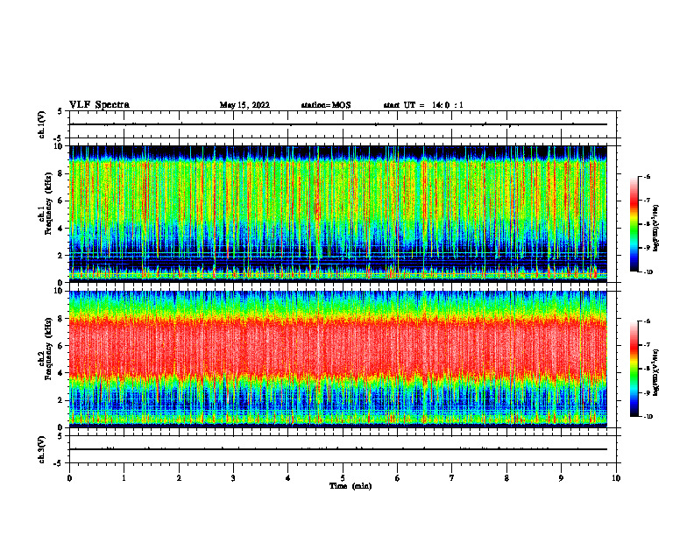Click the "-6" label on ch.2 color bar
This screenshot has height=536, width=694.
coord(648,321)
